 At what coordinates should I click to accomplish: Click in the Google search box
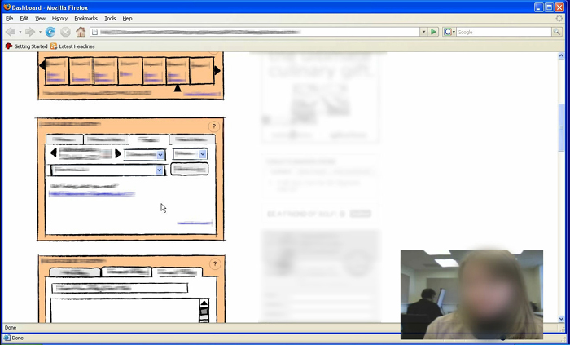(x=504, y=32)
